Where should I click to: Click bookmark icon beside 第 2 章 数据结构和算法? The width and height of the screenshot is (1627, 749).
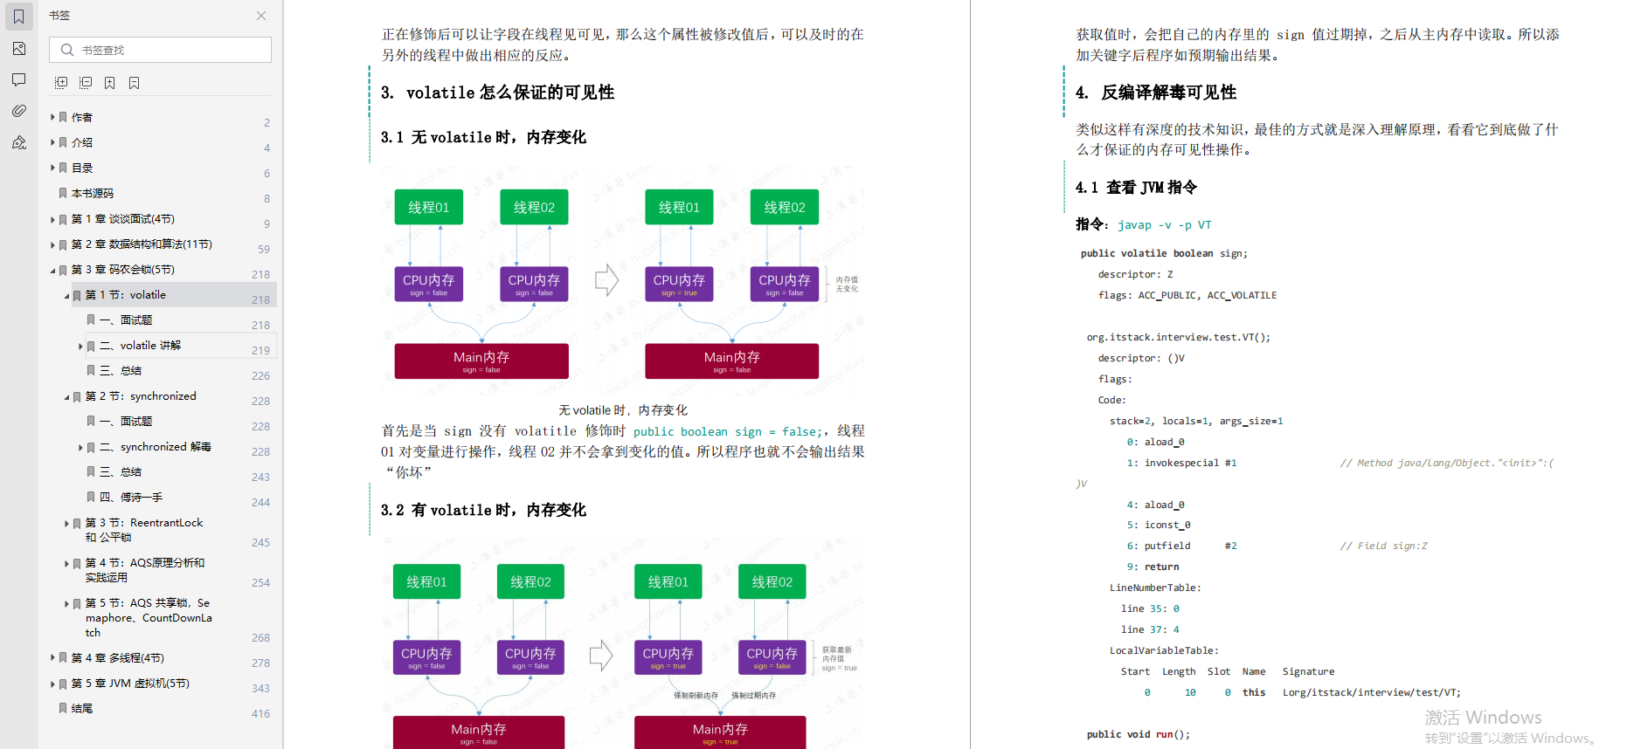63,244
